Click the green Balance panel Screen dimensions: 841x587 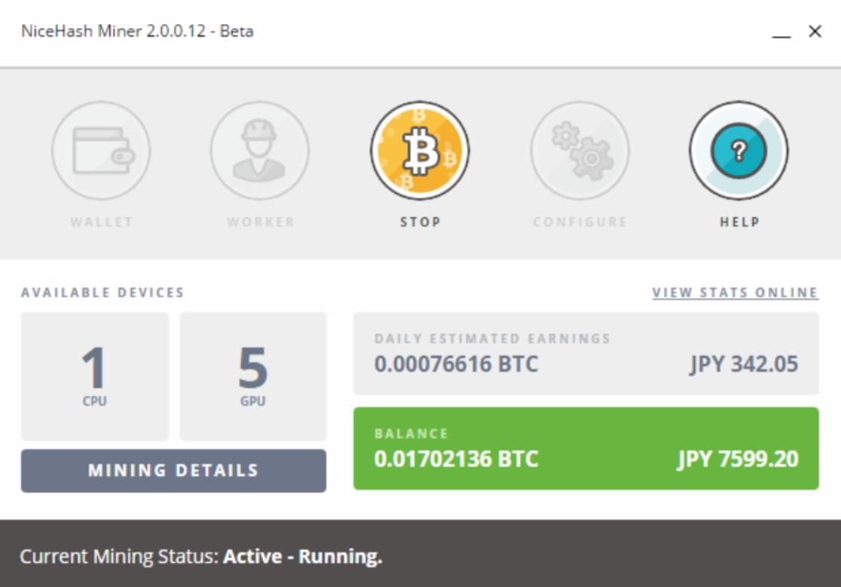coord(586,448)
